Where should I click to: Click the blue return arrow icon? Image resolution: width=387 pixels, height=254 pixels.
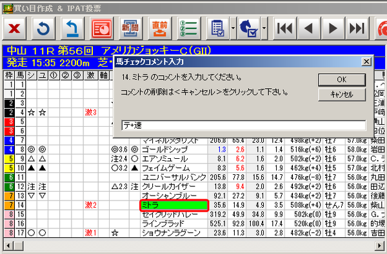72,28
